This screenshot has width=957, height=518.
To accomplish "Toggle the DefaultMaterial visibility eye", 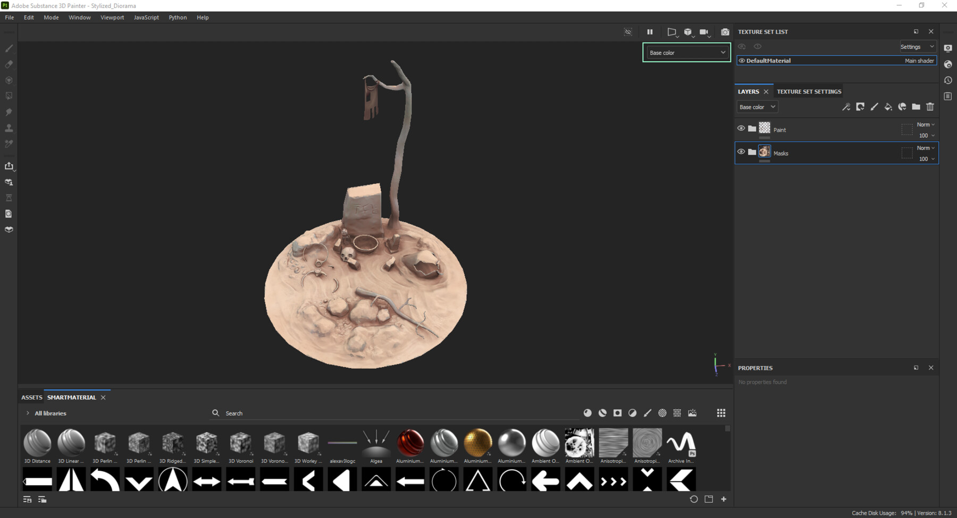I will 742,60.
